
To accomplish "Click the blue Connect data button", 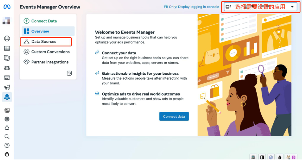I will pos(174,117).
